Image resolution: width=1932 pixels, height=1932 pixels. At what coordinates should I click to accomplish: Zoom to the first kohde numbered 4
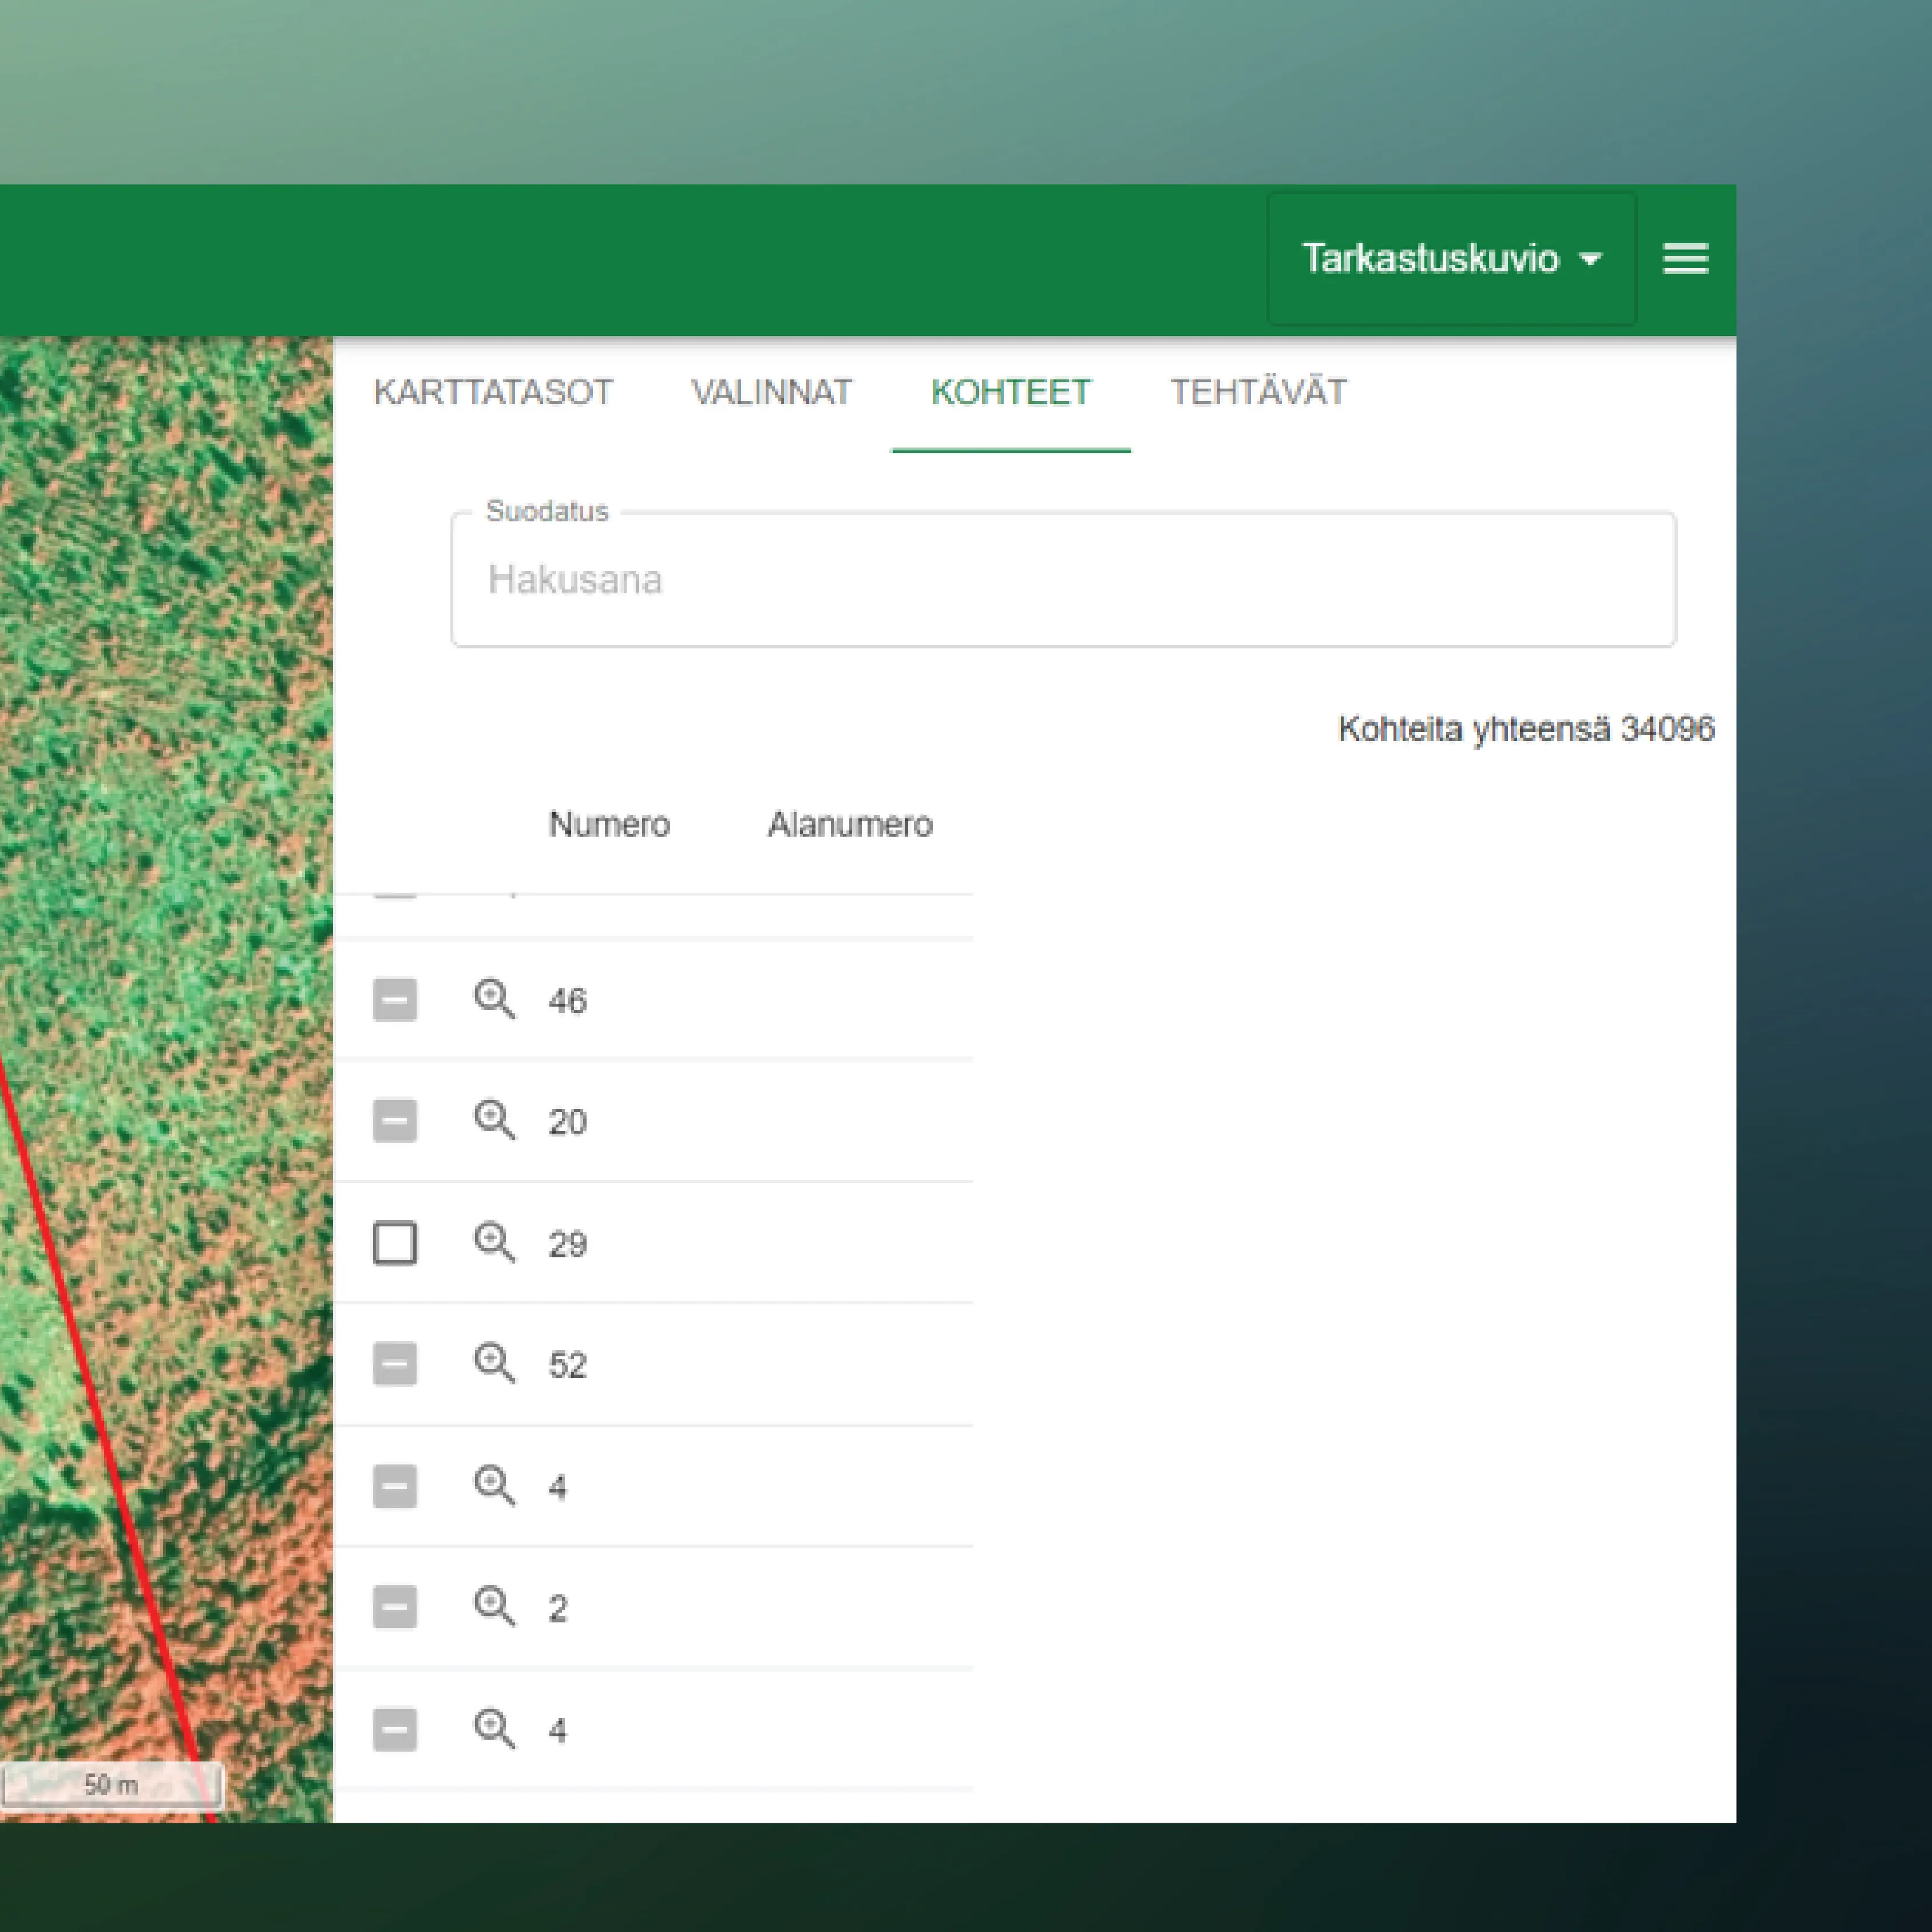[x=494, y=1486]
